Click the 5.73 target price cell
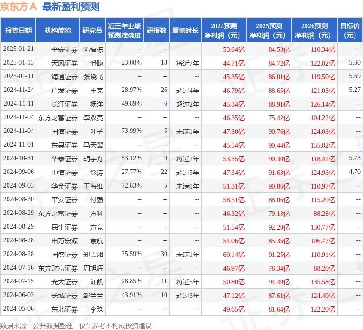Viewport: 363px width, 330px height. click(x=354, y=158)
